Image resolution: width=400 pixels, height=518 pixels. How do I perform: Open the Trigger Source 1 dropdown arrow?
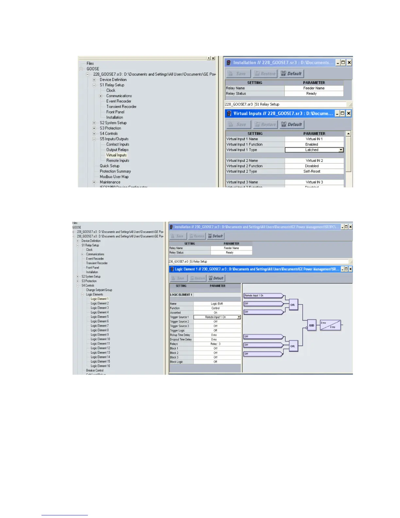[x=239, y=317]
